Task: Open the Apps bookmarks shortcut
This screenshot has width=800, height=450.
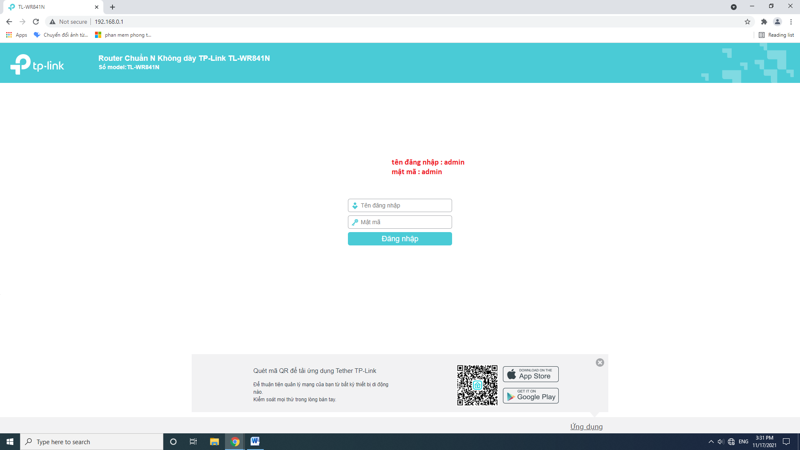Action: (x=17, y=35)
